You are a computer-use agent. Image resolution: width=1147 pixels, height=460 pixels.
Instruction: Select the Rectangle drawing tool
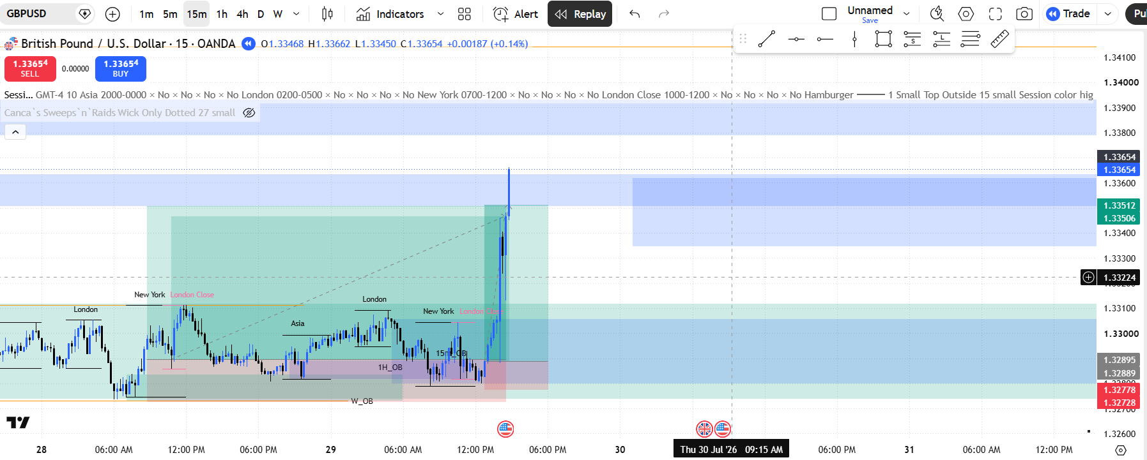884,39
